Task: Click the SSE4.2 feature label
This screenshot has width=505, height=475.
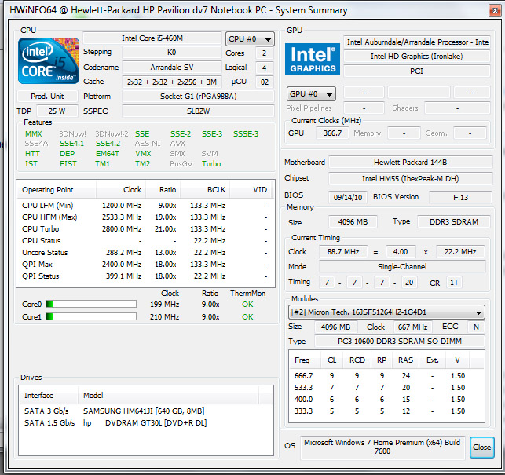Action: pyautogui.click(x=108, y=144)
